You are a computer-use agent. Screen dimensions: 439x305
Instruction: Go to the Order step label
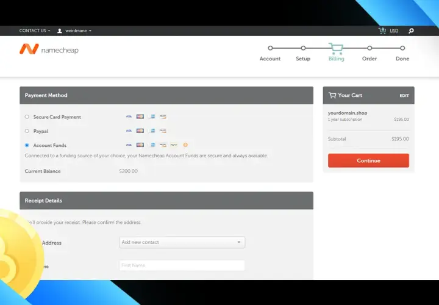[x=369, y=59]
